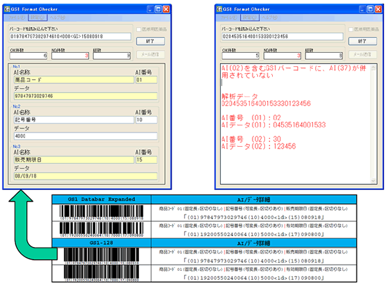Click GS1-128 table header
The image size is (386, 285).
tap(102, 243)
